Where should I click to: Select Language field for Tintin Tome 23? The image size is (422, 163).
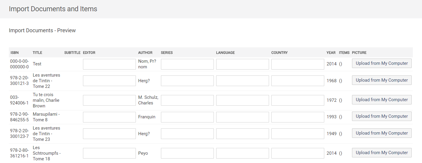242,134
